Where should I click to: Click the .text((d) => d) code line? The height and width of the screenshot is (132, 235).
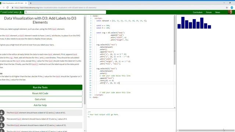[x=106, y=81]
